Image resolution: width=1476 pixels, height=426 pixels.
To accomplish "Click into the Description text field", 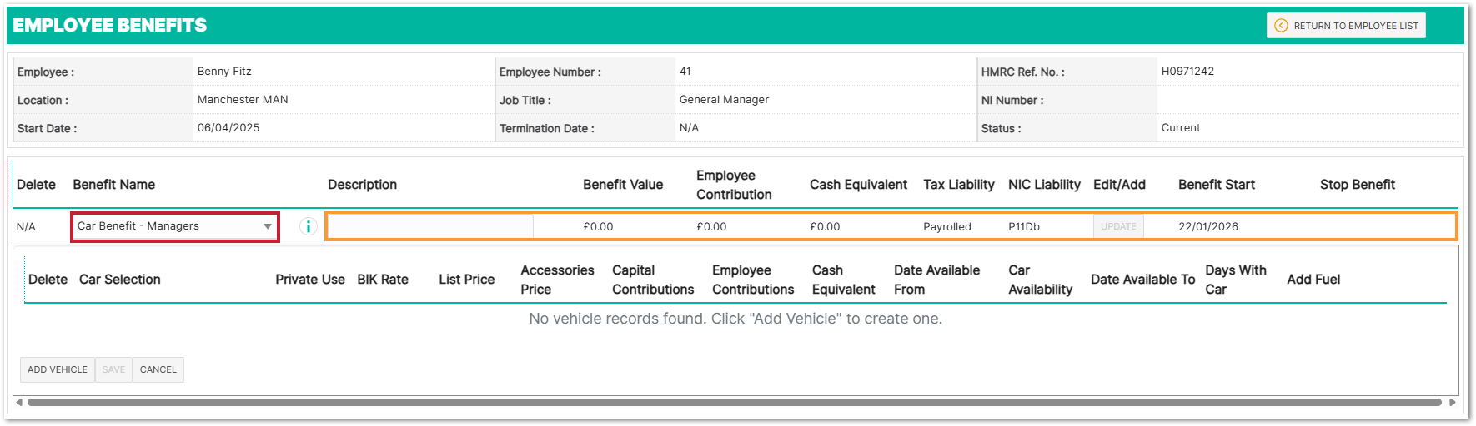I will 430,226.
